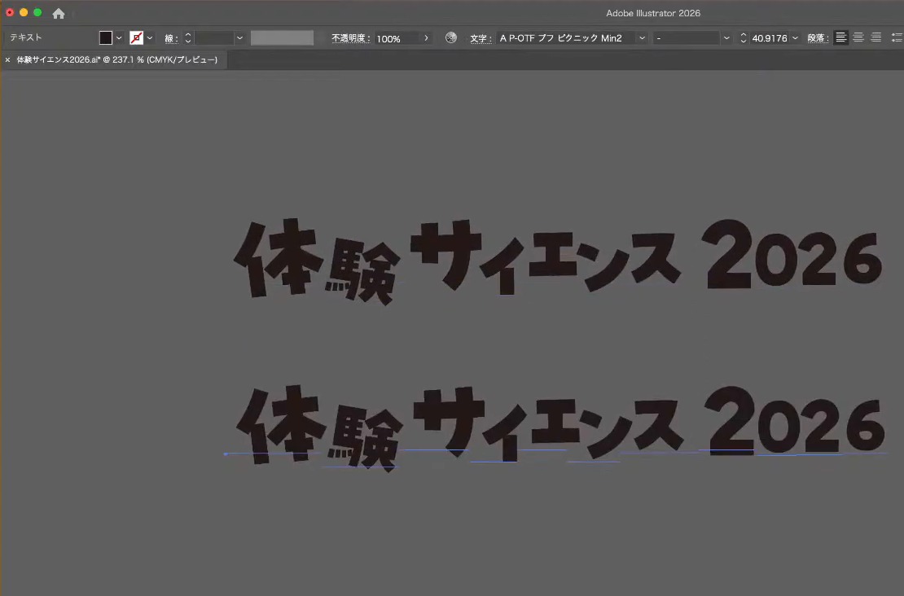Image resolution: width=904 pixels, height=596 pixels.
Task: Expand the fill color dropdown arrow
Action: (x=119, y=38)
